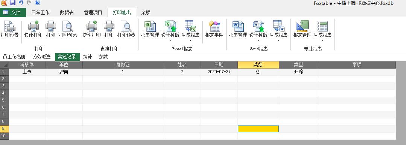This screenshot has width=406, height=145.
Task: Select the highlighted yellow cell in row 9
Action: pos(258,129)
